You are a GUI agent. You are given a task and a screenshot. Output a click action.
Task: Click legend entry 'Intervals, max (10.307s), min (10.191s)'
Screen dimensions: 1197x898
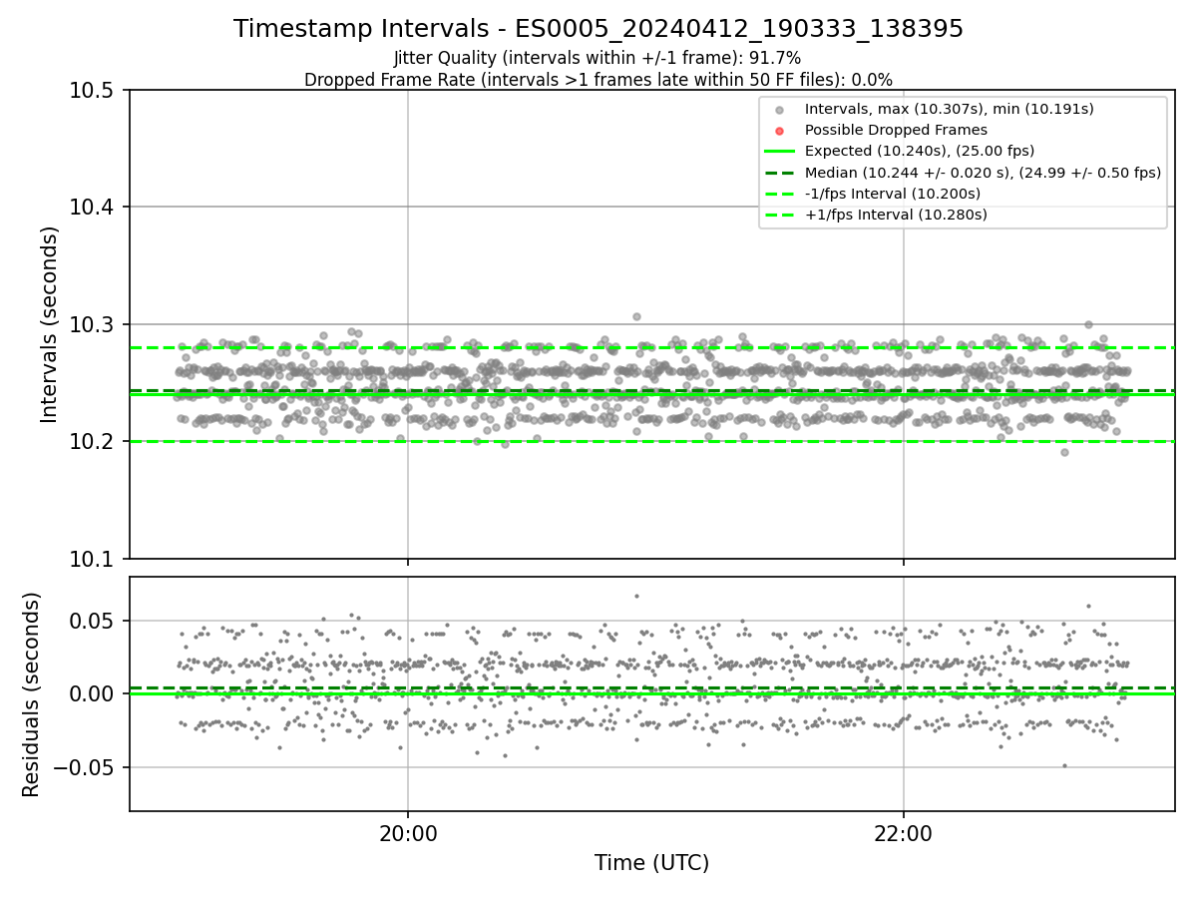pyautogui.click(x=950, y=109)
